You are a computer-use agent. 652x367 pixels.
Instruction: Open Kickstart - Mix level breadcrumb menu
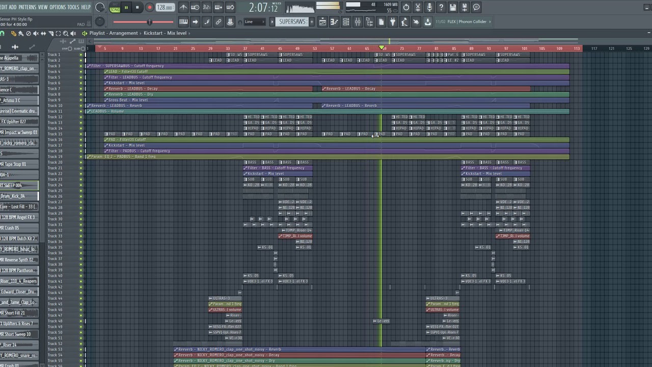click(165, 33)
